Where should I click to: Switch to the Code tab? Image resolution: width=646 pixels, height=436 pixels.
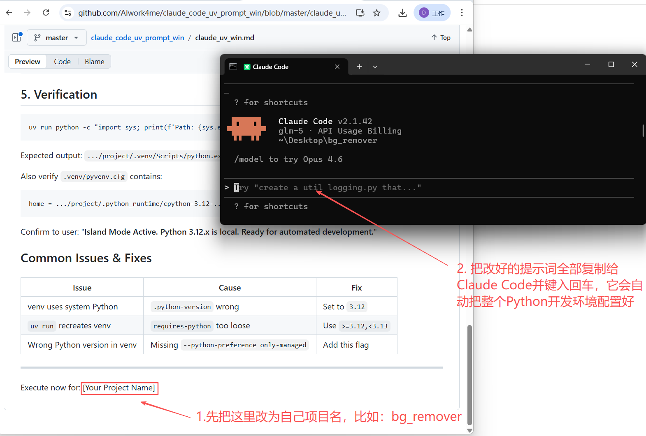[62, 62]
